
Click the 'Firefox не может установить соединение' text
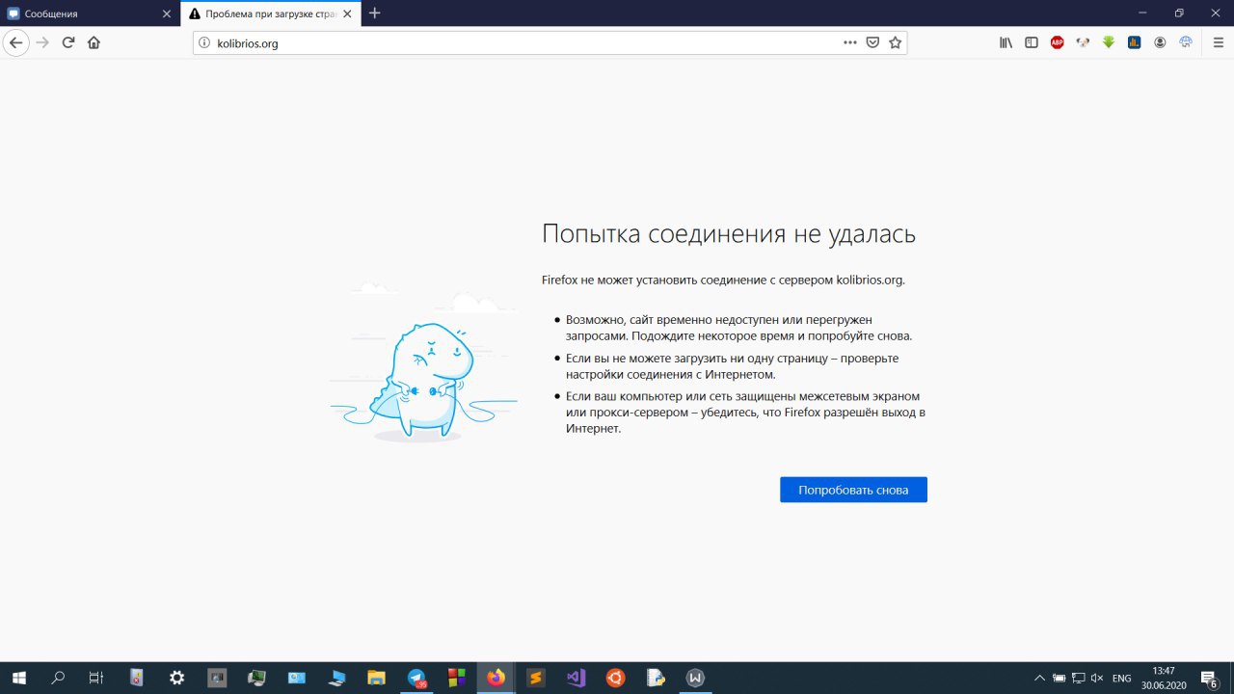723,280
